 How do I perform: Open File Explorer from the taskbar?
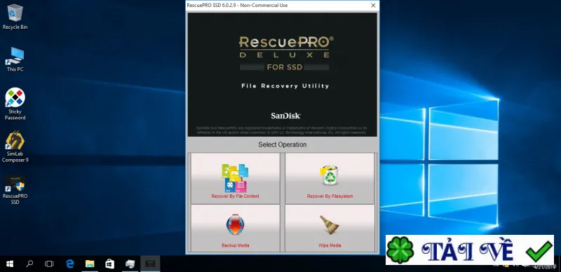pos(90,264)
